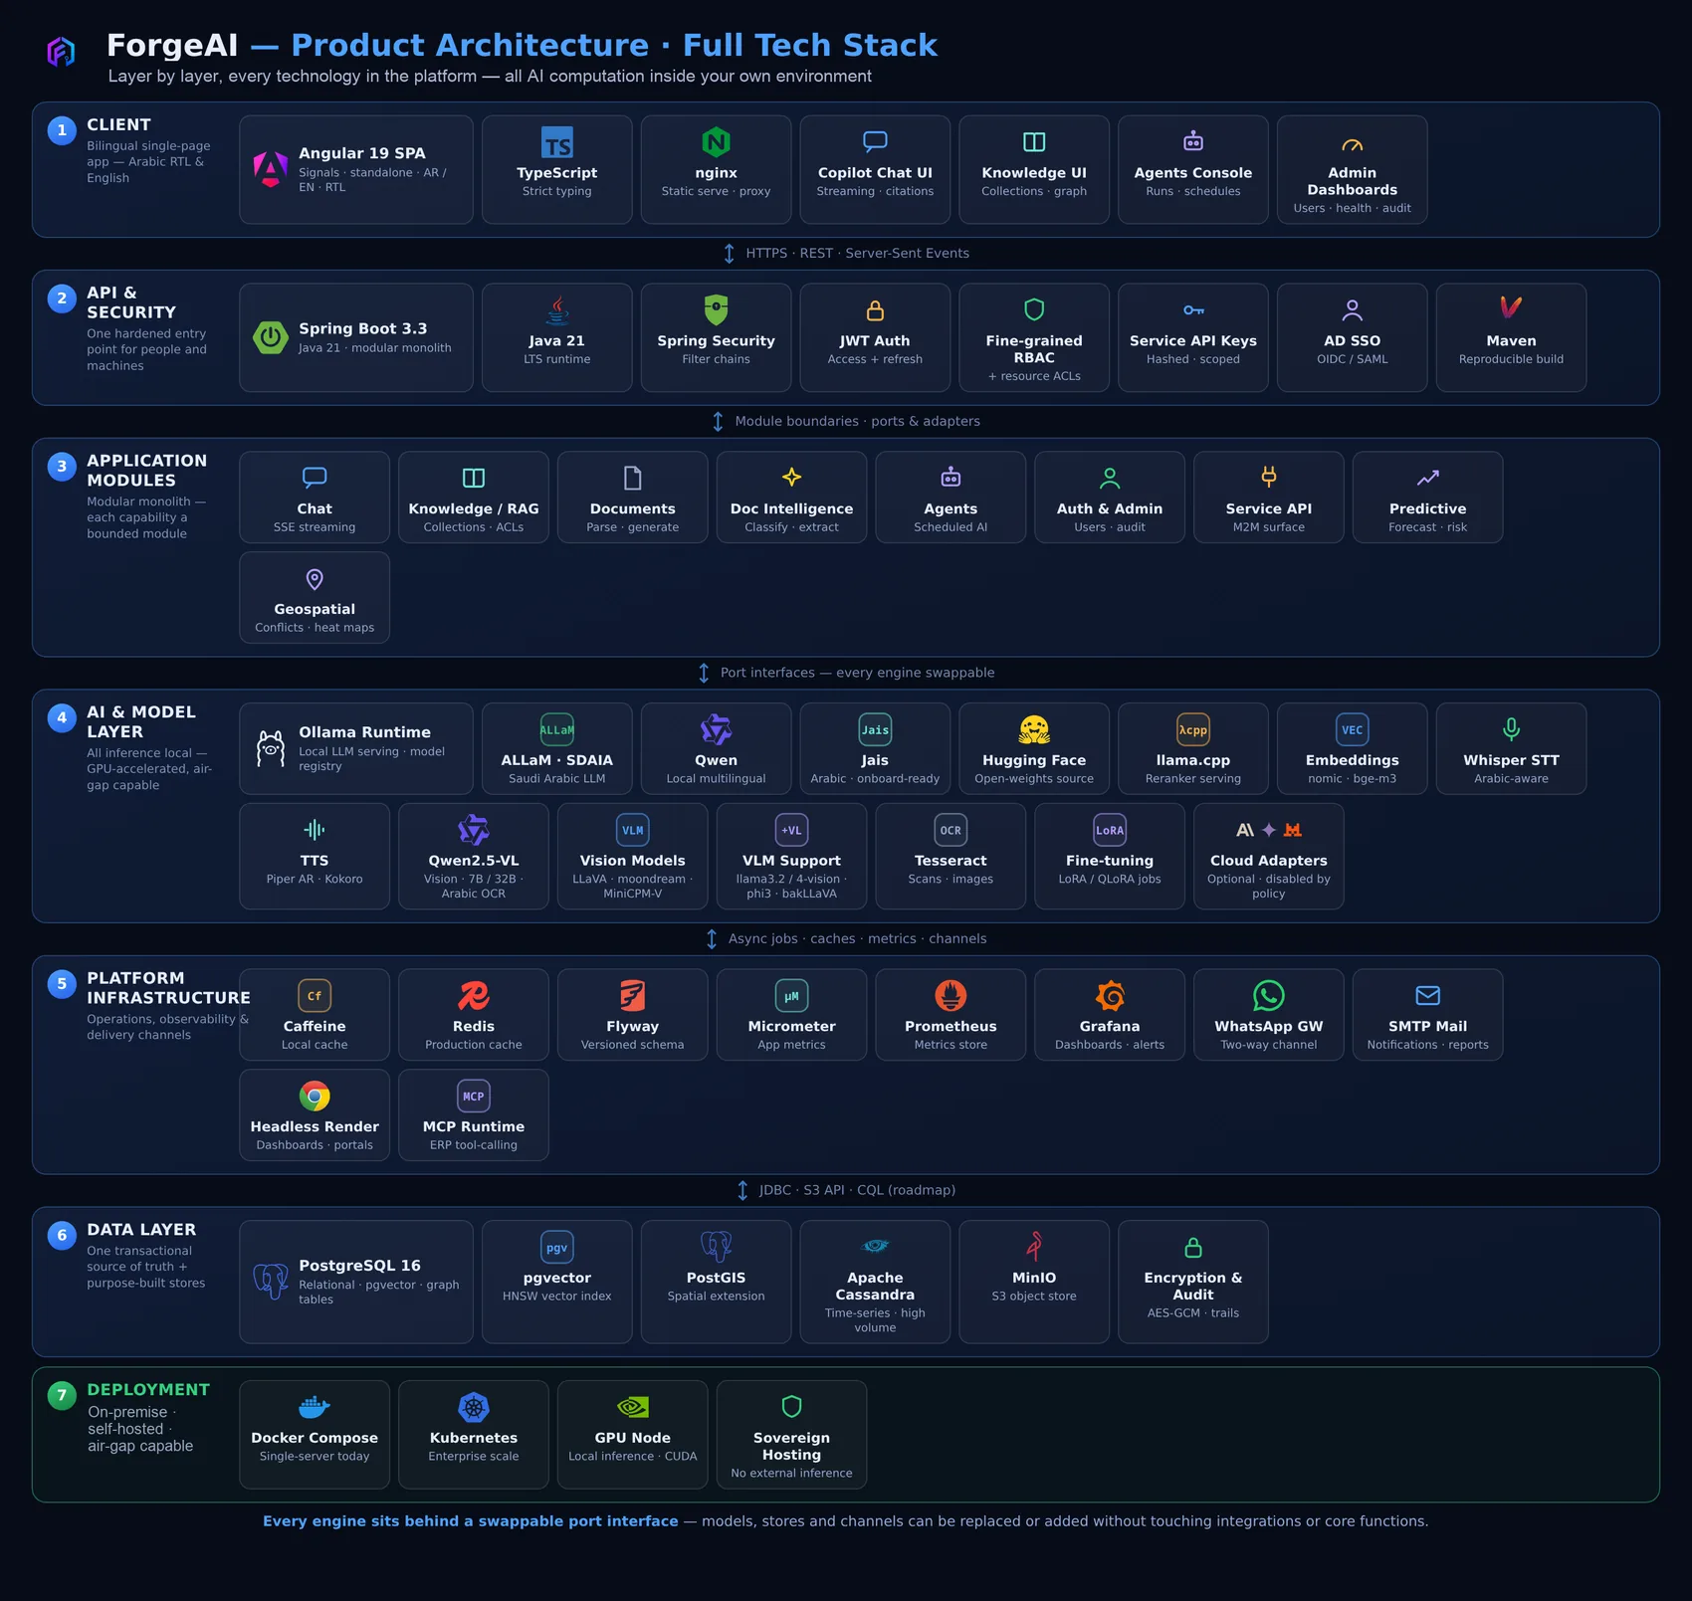Click the Admin Dashboards gauge icon
1692x1601 pixels.
tap(1353, 145)
